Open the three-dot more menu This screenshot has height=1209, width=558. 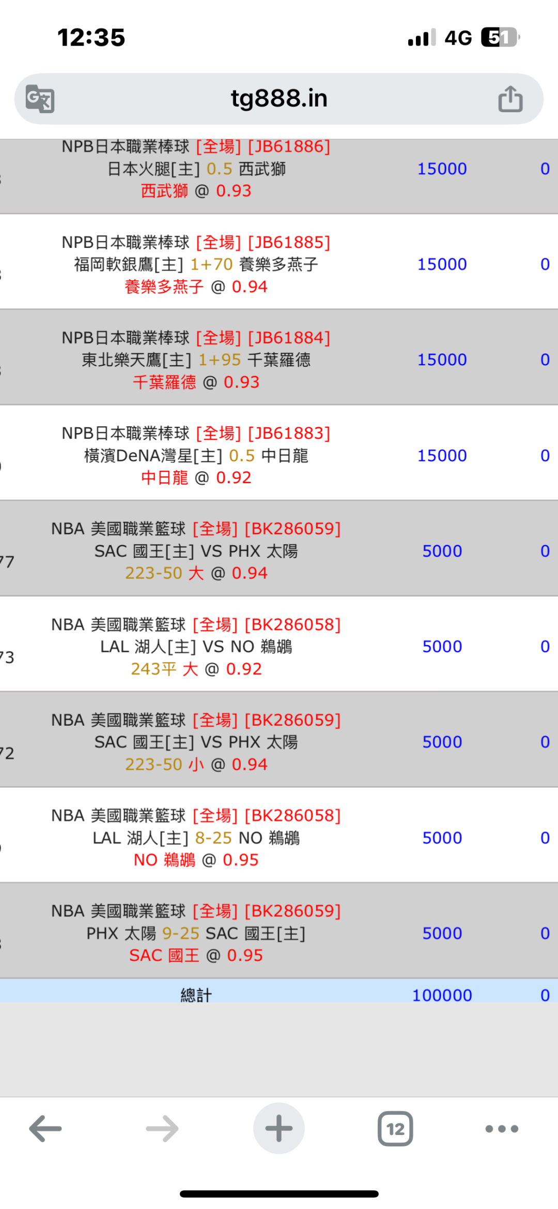tap(502, 1128)
